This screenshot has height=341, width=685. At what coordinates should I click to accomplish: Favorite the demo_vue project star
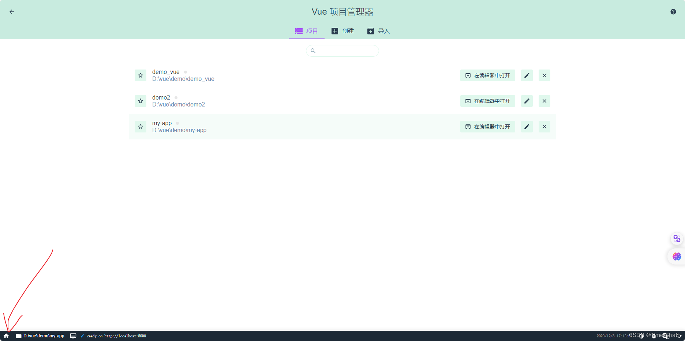pyautogui.click(x=141, y=75)
